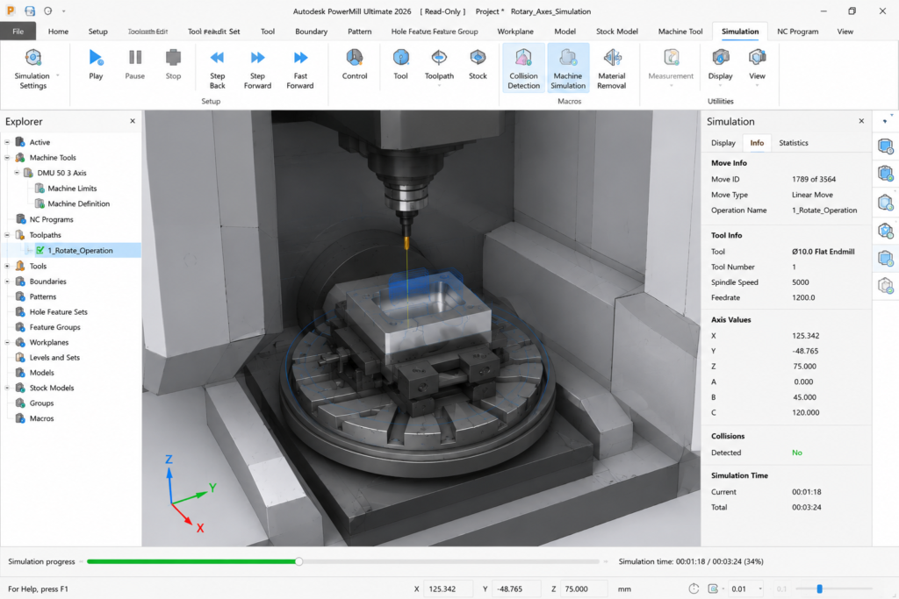Screen dimensions: 899x599
Task: Expand the Tools tree node
Action: [x=7, y=266]
